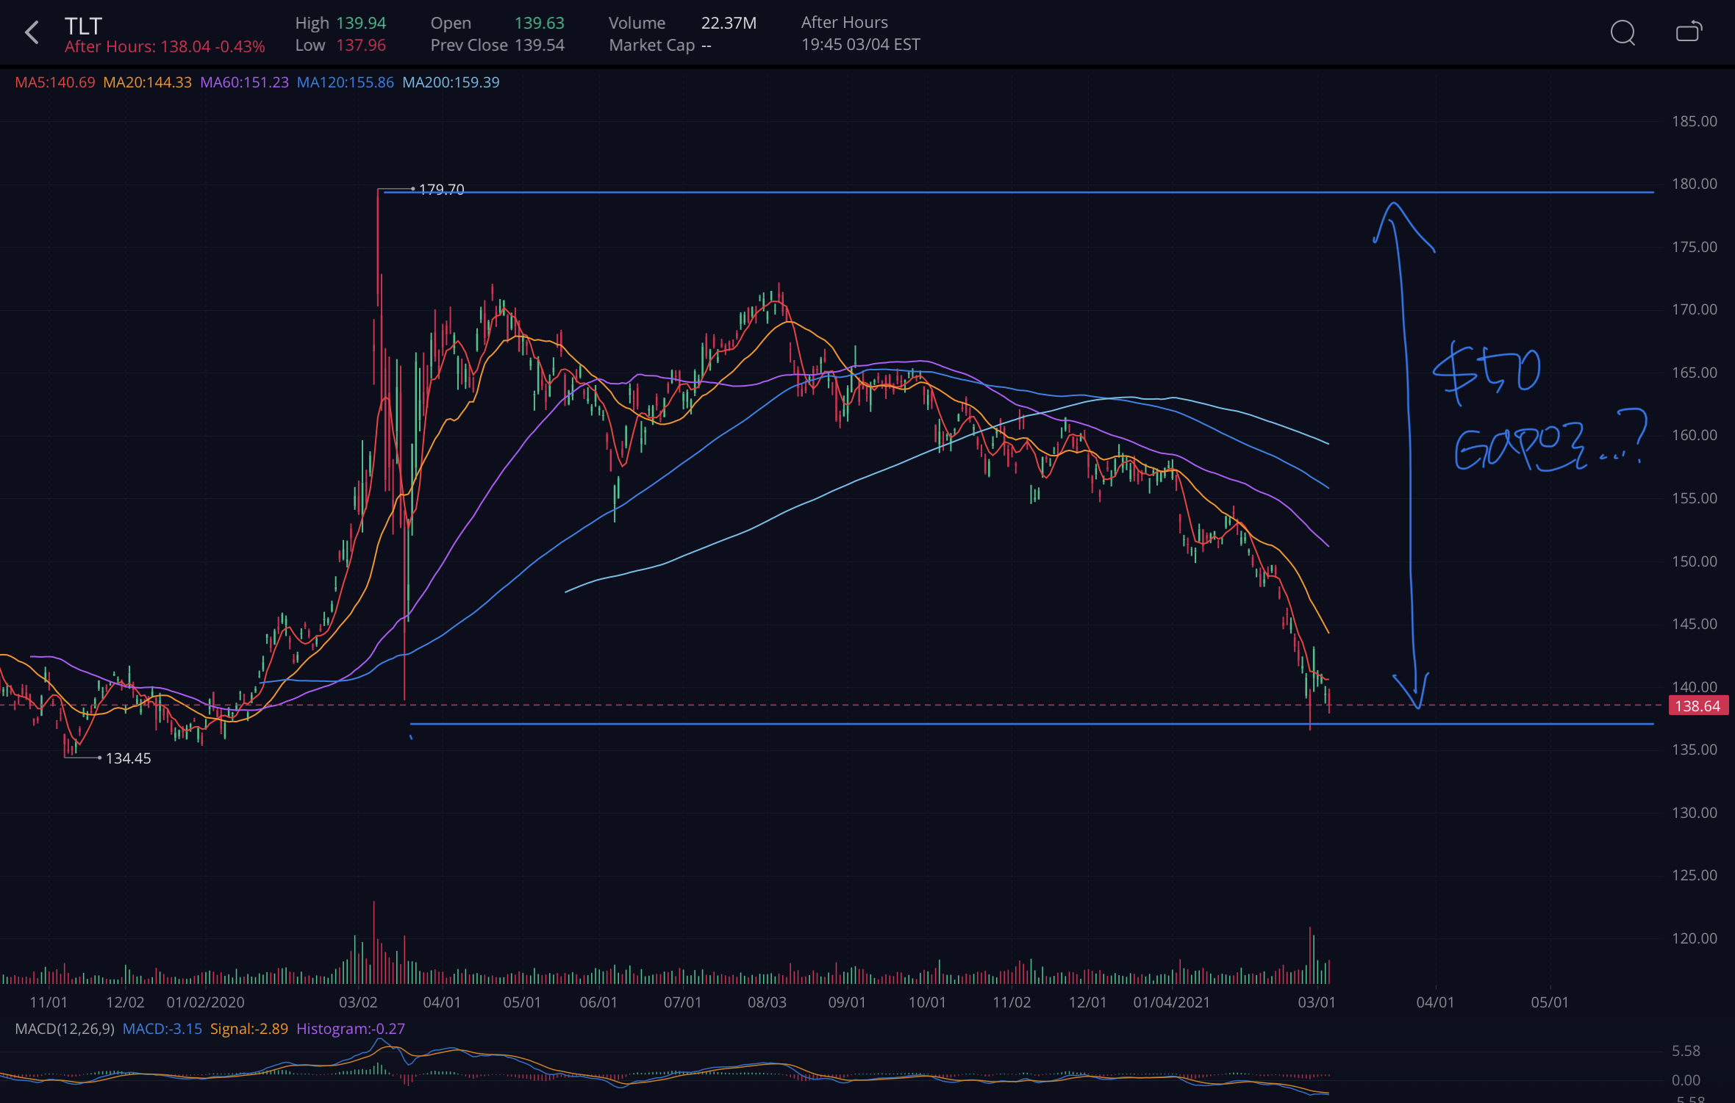Tap the MA120 indicator label

click(x=345, y=82)
